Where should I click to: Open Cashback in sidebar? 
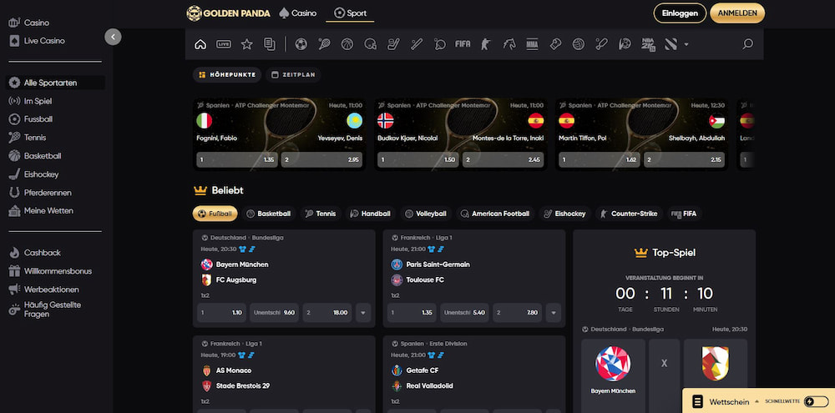42,253
